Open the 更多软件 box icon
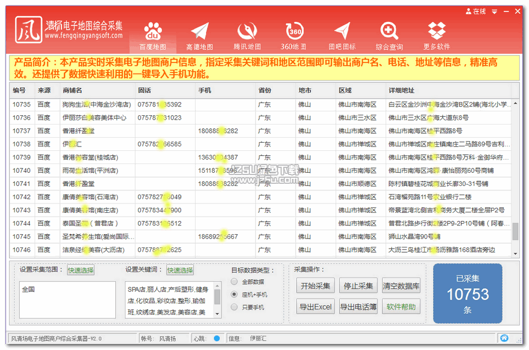Viewport: 529px width, 350px height. [x=437, y=36]
